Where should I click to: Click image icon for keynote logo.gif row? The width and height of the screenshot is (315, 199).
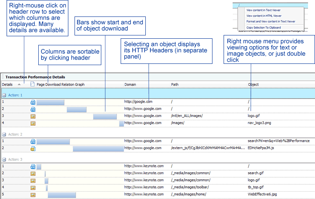point(33,181)
